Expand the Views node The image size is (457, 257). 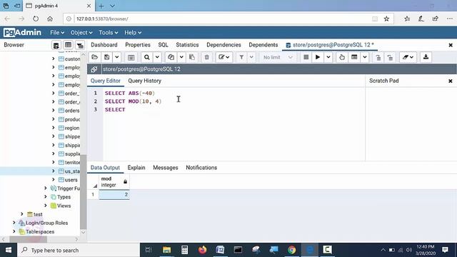point(46,206)
